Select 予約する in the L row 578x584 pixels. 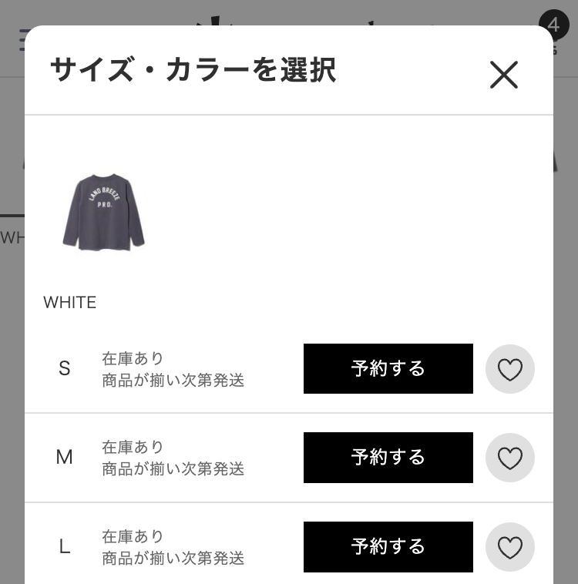[x=388, y=547]
